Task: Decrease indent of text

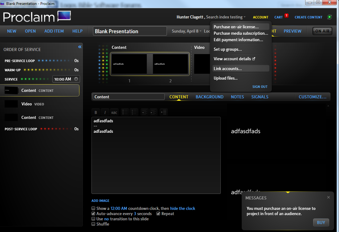Action: pos(145,112)
